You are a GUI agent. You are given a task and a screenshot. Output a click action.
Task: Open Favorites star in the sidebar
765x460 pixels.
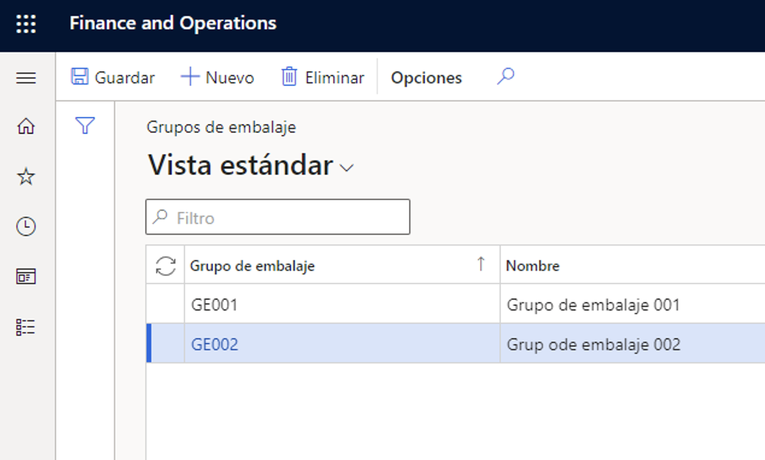(x=26, y=176)
